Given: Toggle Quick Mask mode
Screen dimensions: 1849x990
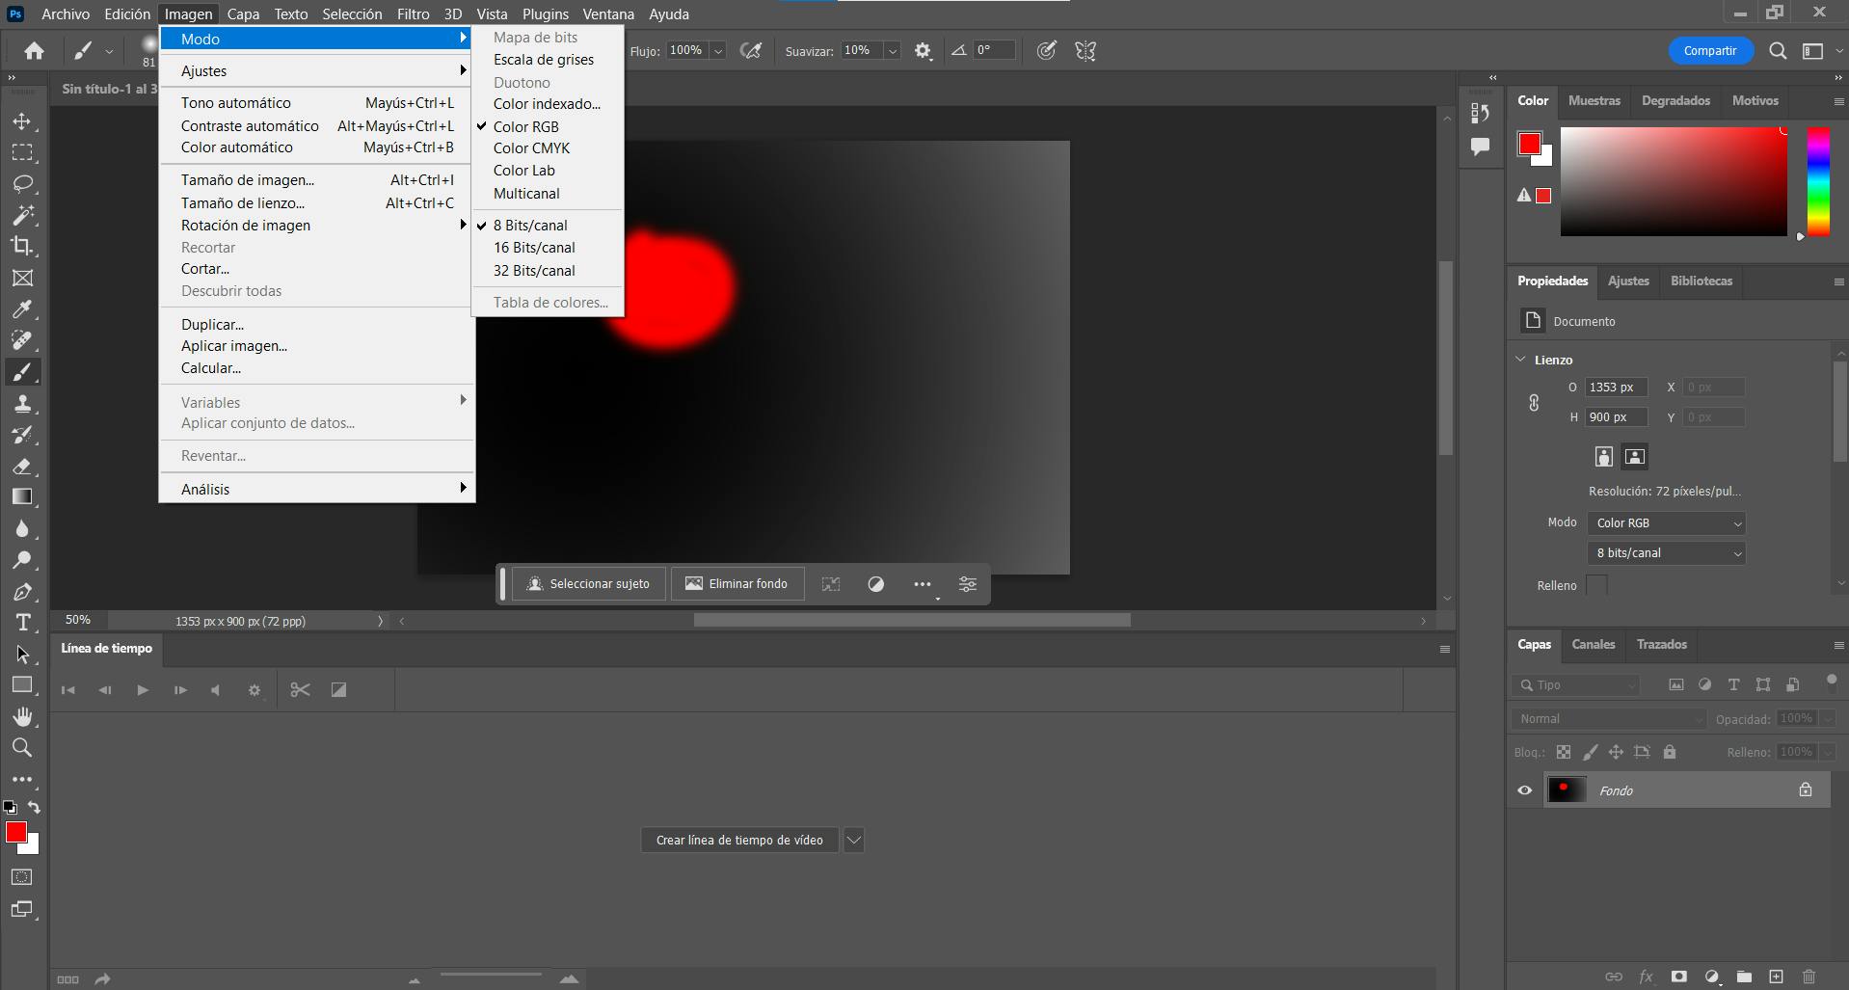Looking at the screenshot, I should [x=22, y=877].
